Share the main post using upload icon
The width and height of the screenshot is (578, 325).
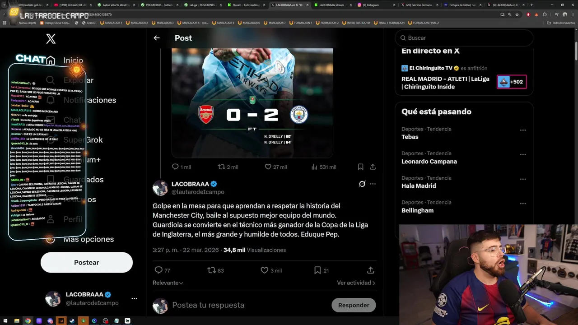tap(371, 270)
